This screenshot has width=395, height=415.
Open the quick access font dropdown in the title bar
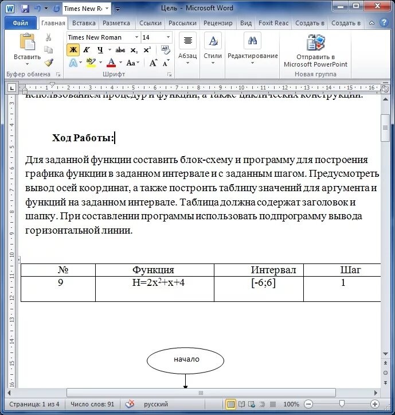[x=107, y=9]
